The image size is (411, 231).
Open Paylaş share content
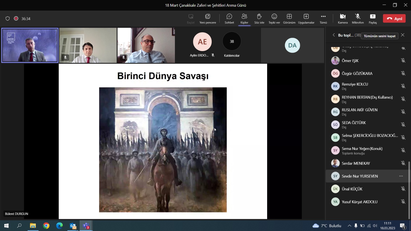(373, 19)
